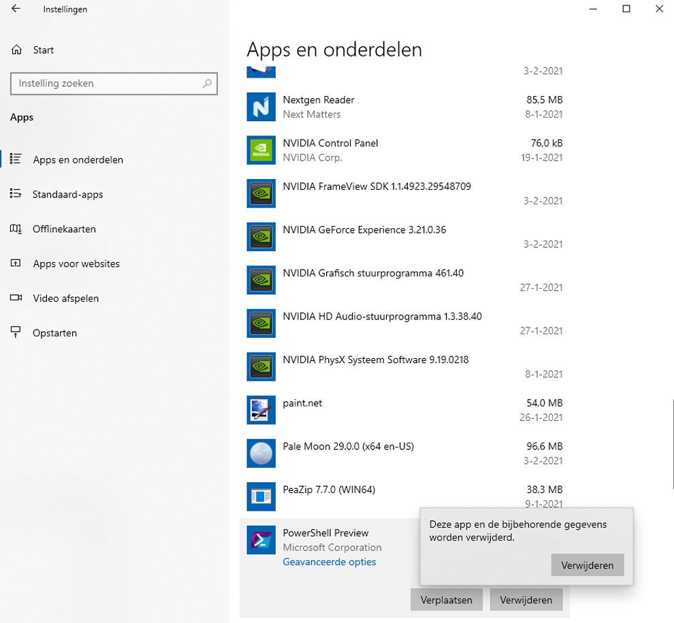
Task: Open the Opstarten section
Action: (54, 333)
